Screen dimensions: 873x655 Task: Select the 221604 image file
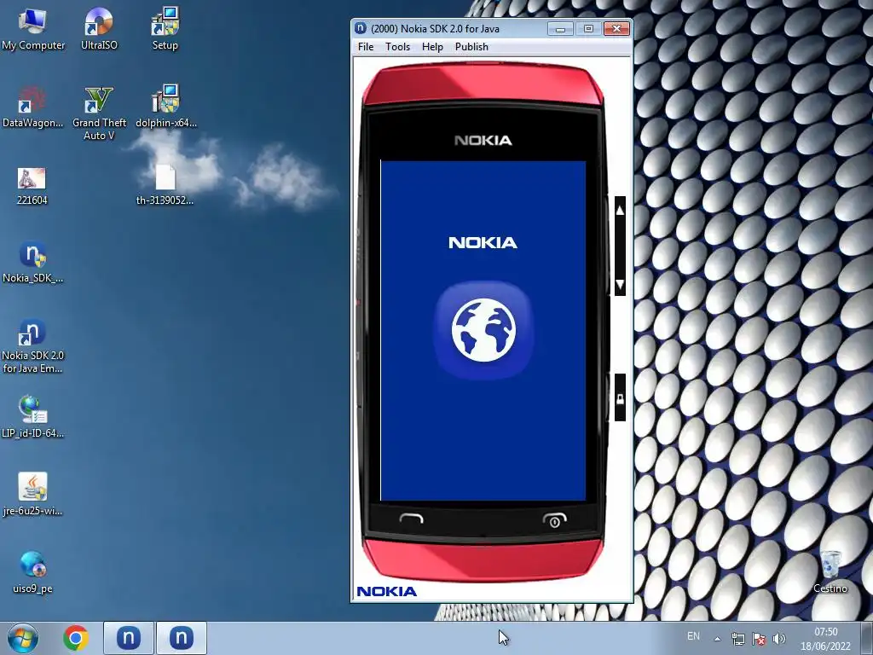coord(32,185)
